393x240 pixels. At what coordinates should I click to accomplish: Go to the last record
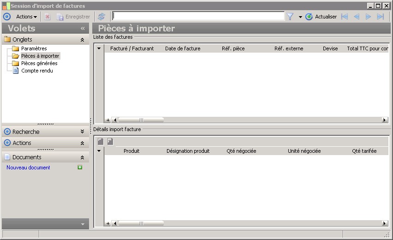pos(381,17)
